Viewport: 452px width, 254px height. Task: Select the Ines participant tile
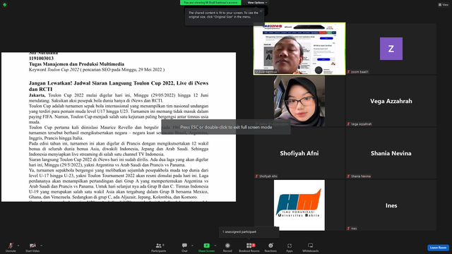[391, 205]
